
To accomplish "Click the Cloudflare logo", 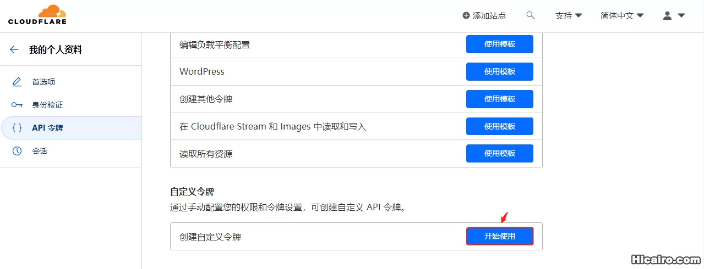I will coord(37,15).
